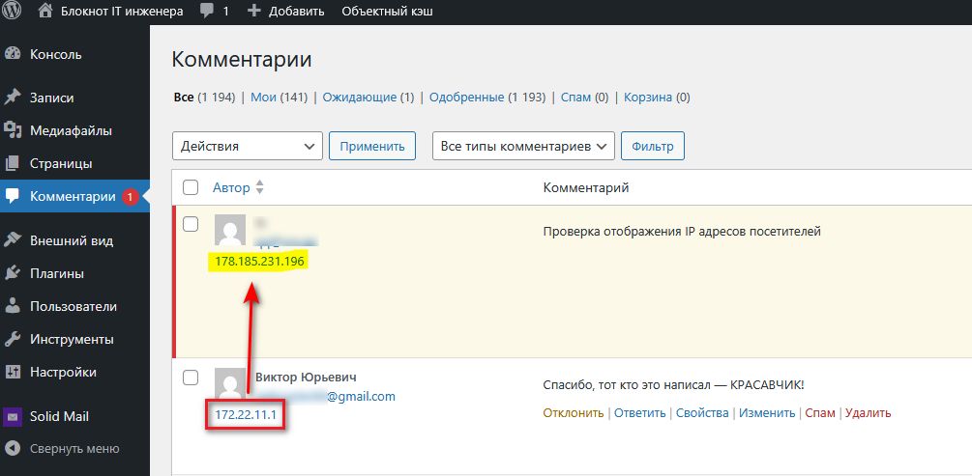Click the Медиафайлы media icon
The image size is (972, 476).
tap(13, 130)
